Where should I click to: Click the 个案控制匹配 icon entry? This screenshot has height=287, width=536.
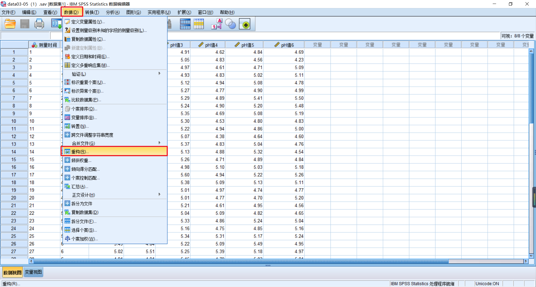pyautogui.click(x=115, y=178)
